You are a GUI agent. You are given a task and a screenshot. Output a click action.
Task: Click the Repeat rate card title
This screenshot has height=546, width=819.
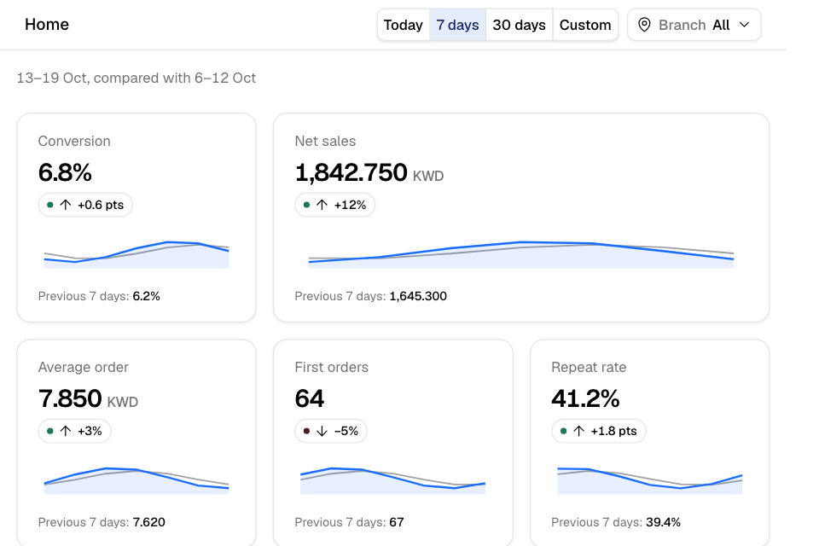(589, 368)
